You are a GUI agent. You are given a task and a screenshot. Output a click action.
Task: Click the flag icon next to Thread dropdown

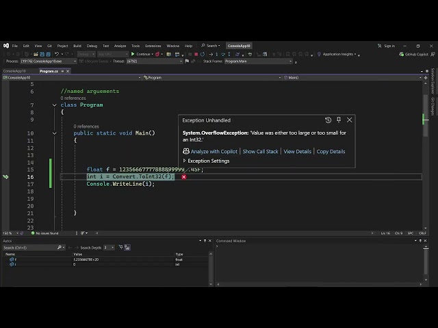click(187, 61)
